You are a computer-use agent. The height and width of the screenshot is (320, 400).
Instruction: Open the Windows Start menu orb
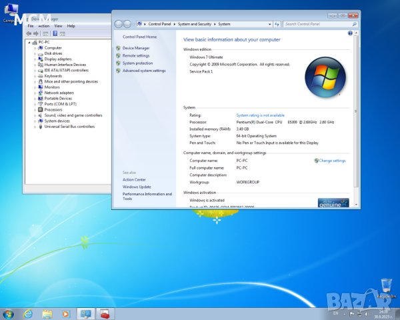(x=9, y=313)
